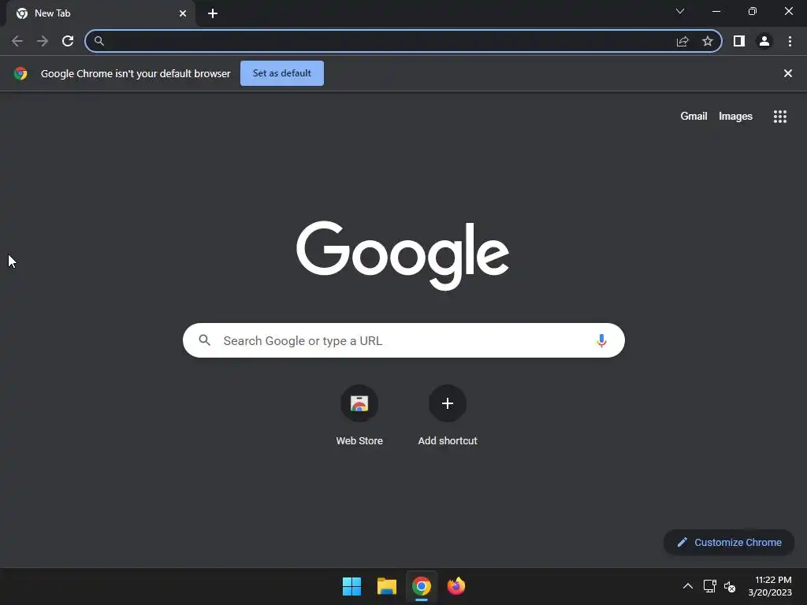The height and width of the screenshot is (605, 807).
Task: Start voice search with microphone icon
Action: click(601, 340)
